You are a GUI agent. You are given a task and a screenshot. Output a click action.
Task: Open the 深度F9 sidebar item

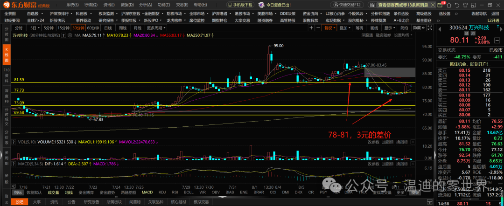(6, 96)
